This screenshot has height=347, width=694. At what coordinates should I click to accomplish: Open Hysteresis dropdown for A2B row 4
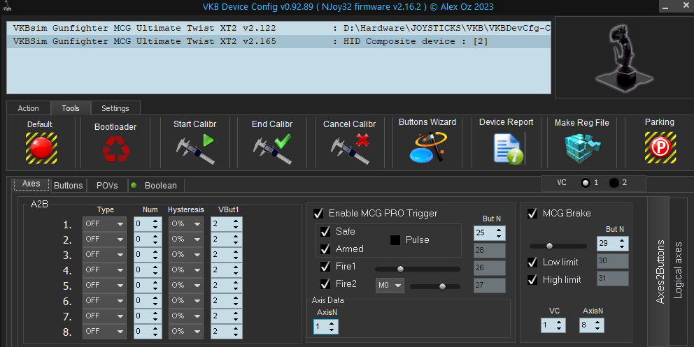(186, 270)
